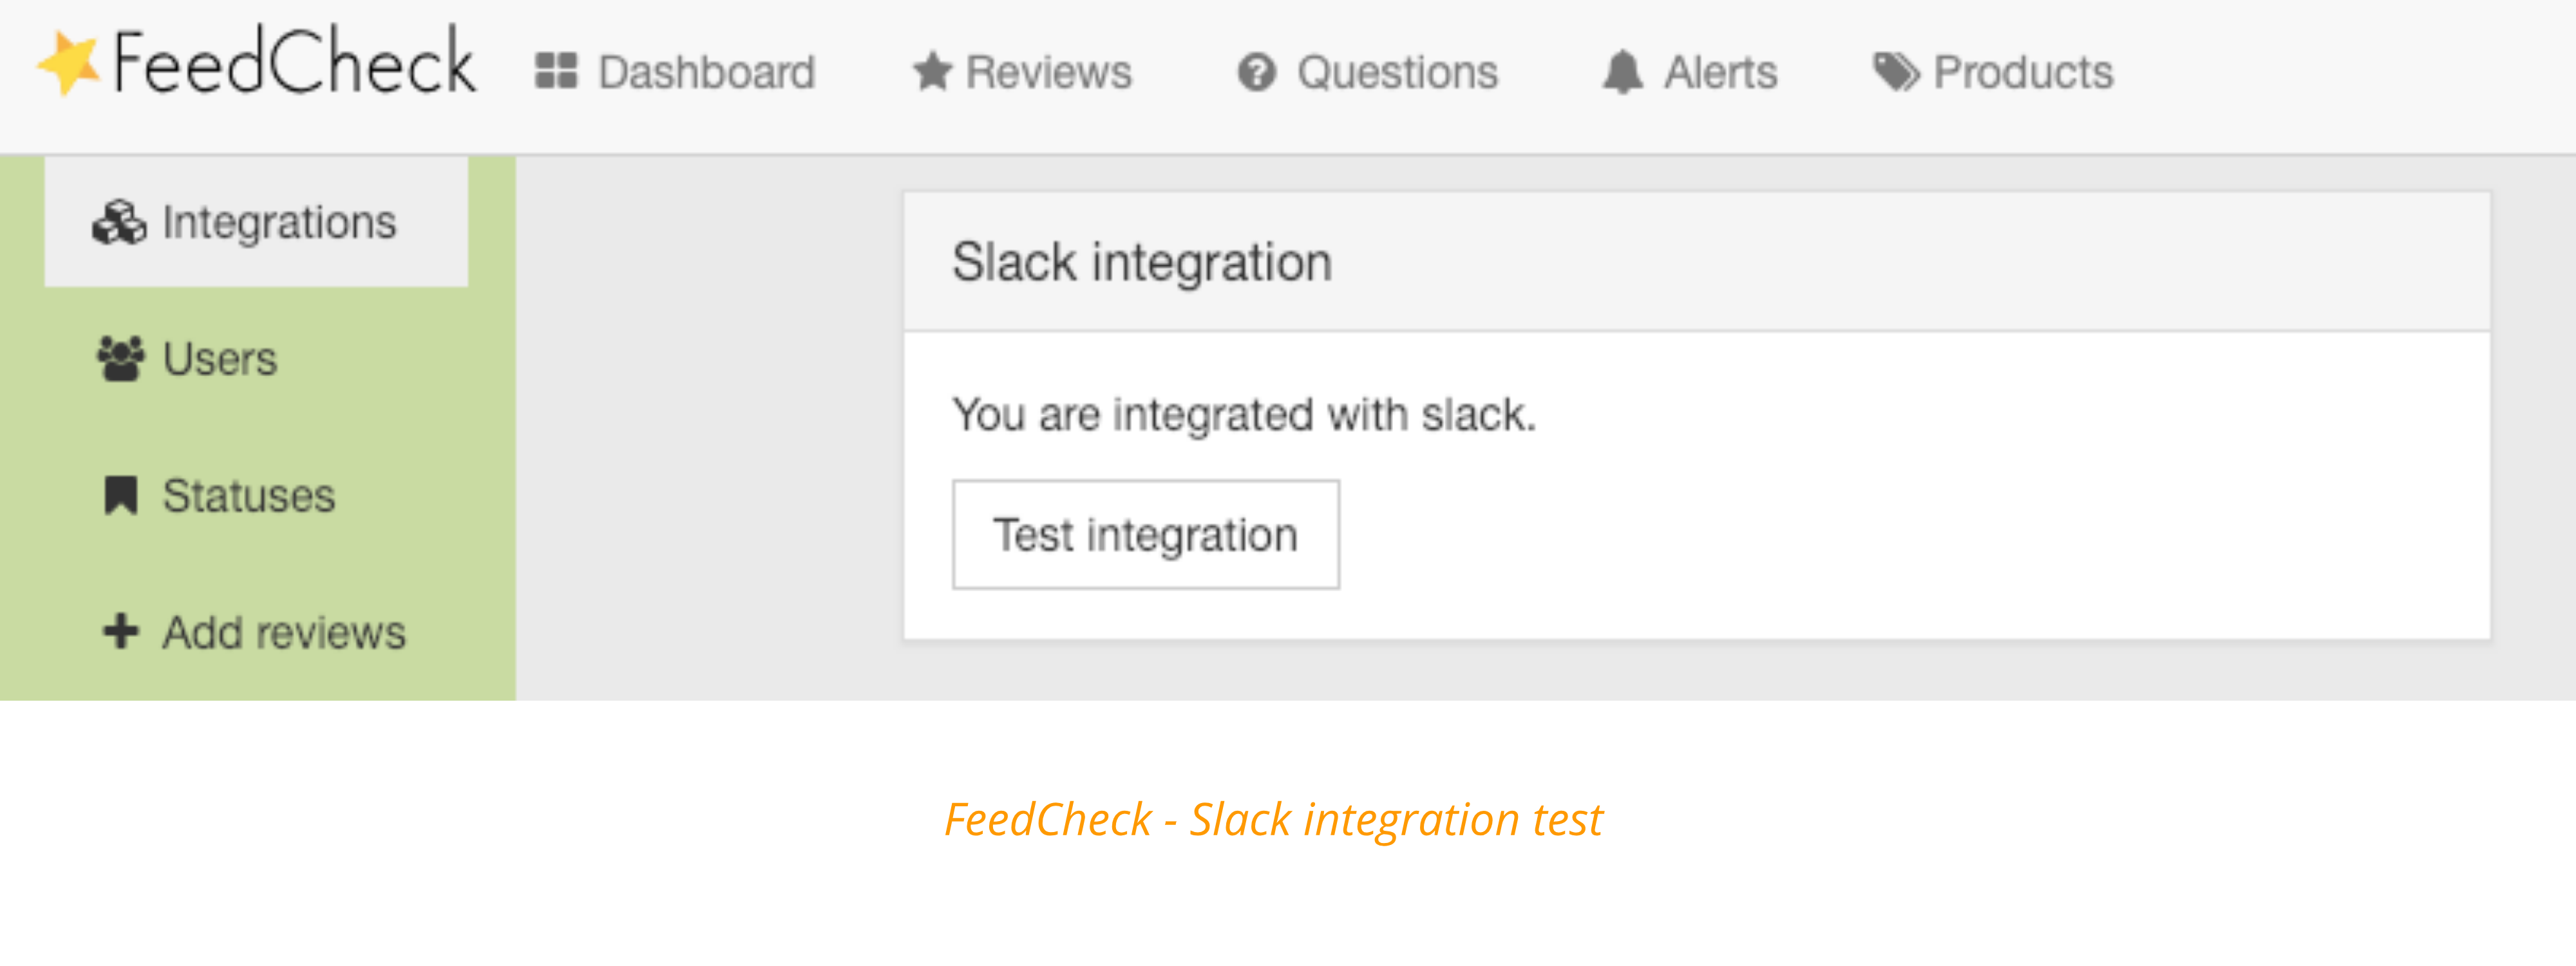Click the Integrations cubes icon
Viewport: 2576px width, 966px height.
tap(119, 222)
